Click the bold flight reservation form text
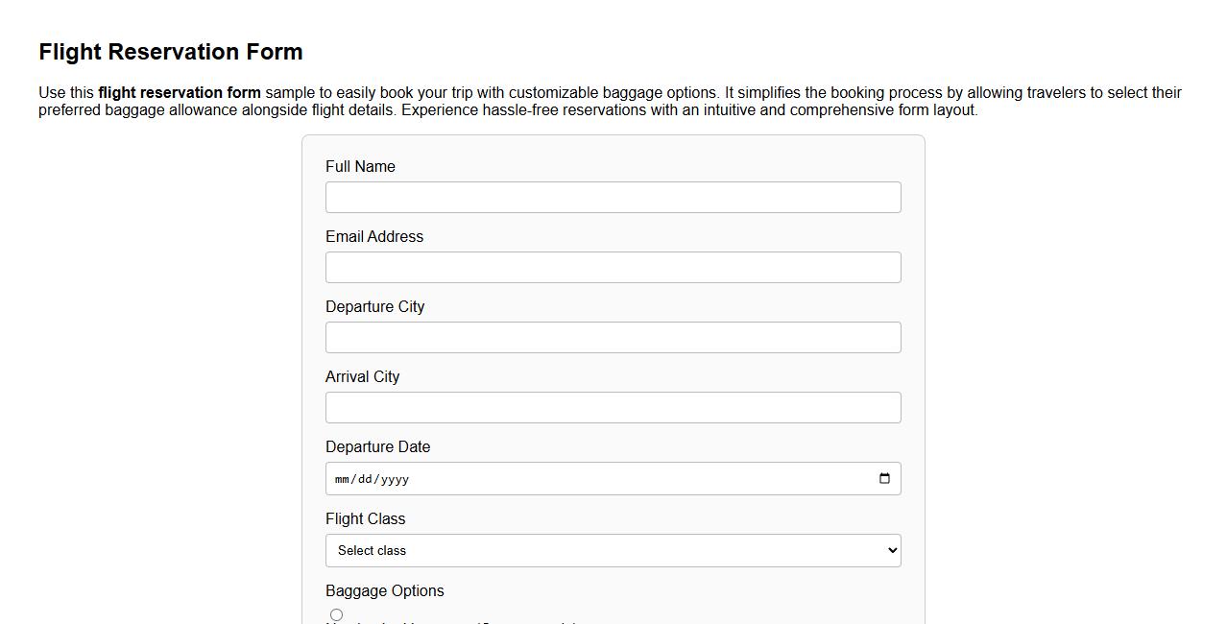This screenshot has width=1227, height=624. [x=179, y=92]
